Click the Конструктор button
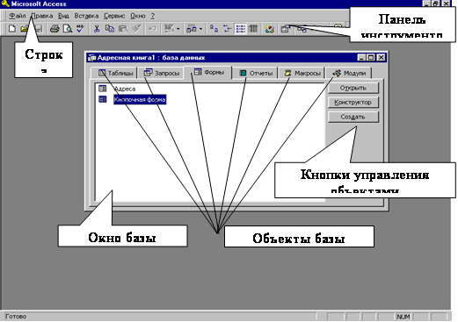This screenshot has width=458, height=322. tap(353, 103)
